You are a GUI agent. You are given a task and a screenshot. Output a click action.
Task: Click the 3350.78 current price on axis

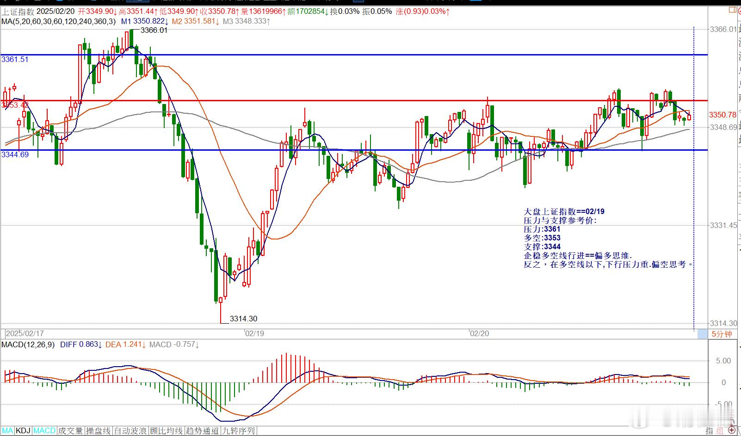tap(722, 115)
